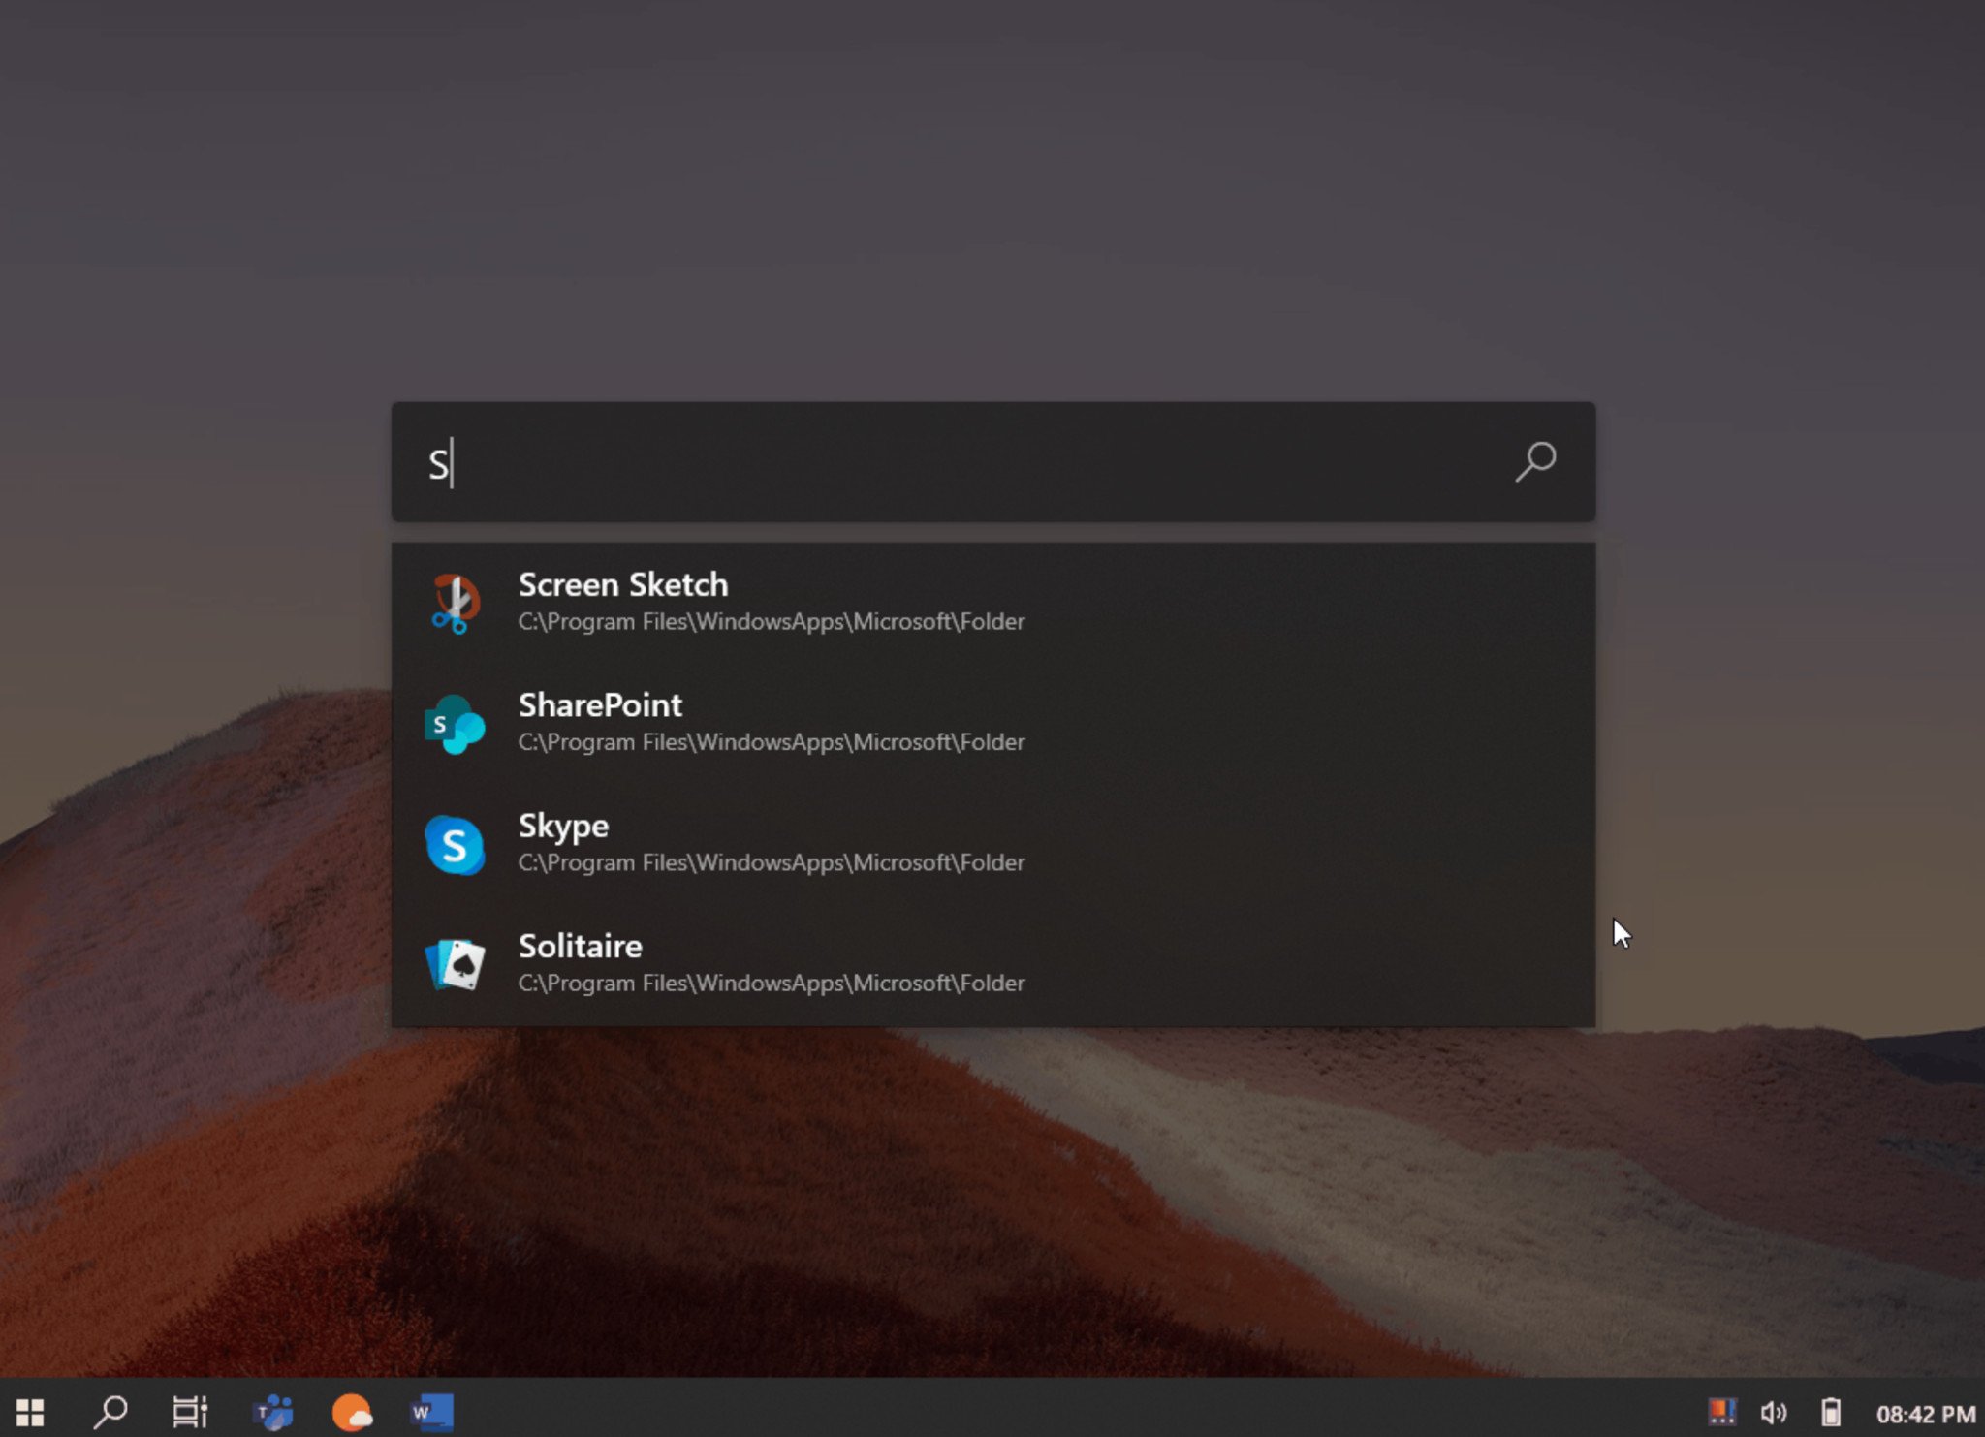Click the taskbar Search magnifier icon
Viewport: 1985px width, 1437px height.
[x=110, y=1412]
